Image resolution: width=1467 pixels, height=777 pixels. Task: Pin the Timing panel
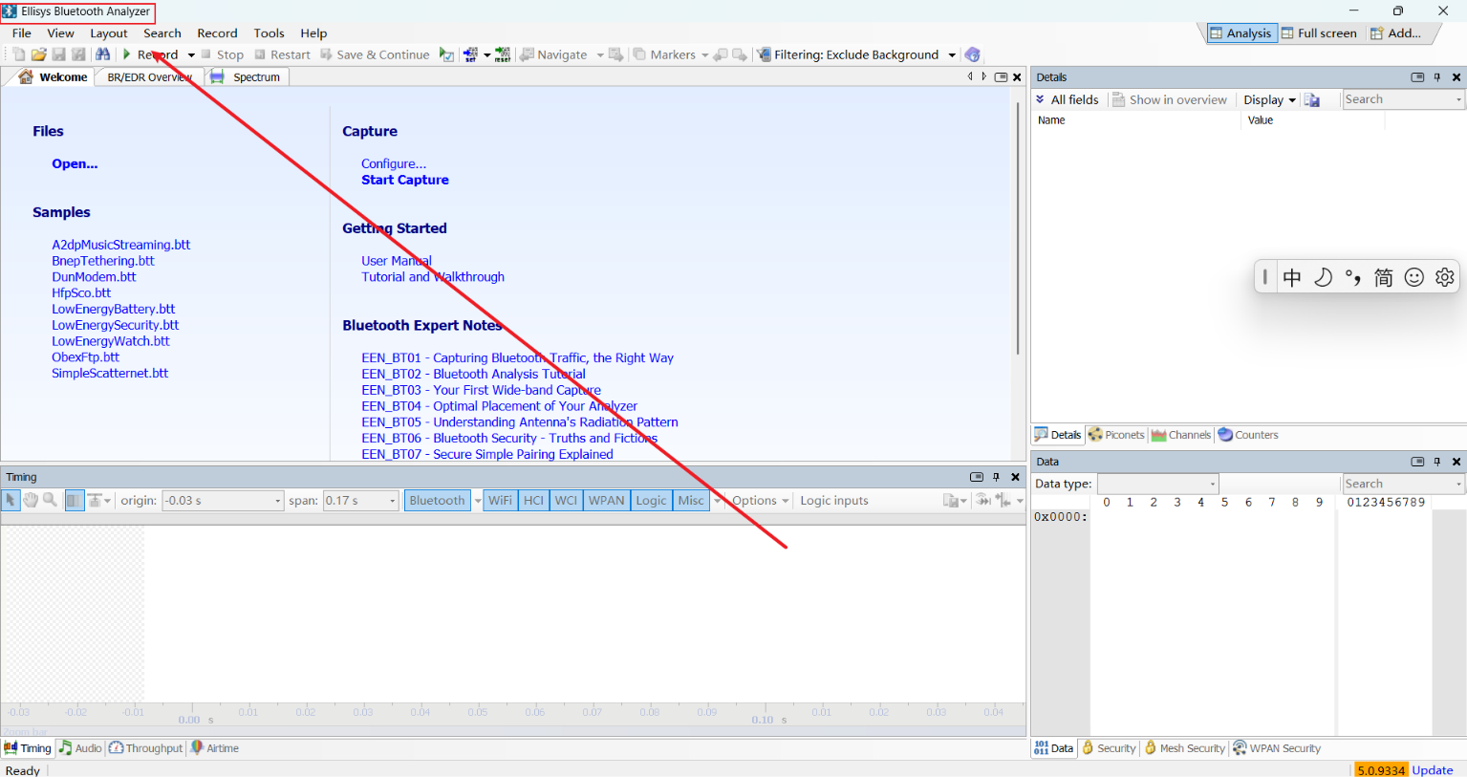coord(996,477)
